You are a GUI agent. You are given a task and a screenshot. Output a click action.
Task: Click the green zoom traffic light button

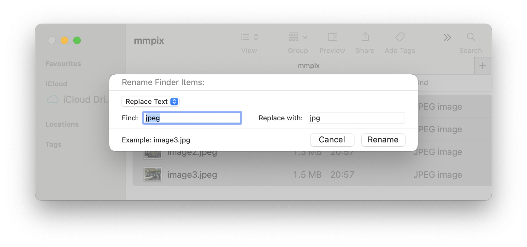(77, 40)
